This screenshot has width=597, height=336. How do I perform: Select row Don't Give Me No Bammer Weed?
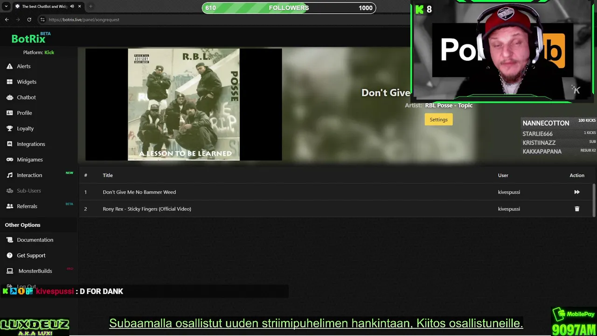click(x=336, y=192)
